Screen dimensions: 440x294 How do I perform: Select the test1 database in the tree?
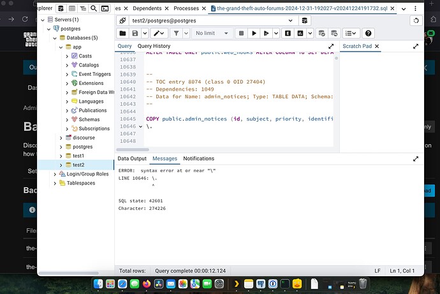[78, 156]
